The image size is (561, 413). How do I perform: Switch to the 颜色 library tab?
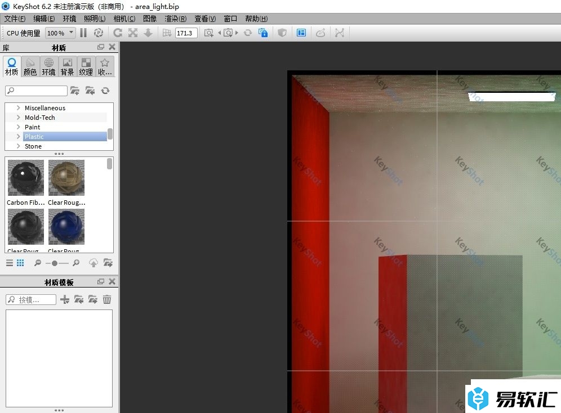30,66
